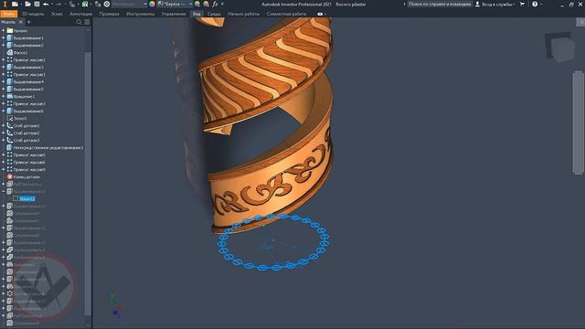The image size is (585, 329).
Task: Open the Совместная работа tab
Action: click(286, 14)
